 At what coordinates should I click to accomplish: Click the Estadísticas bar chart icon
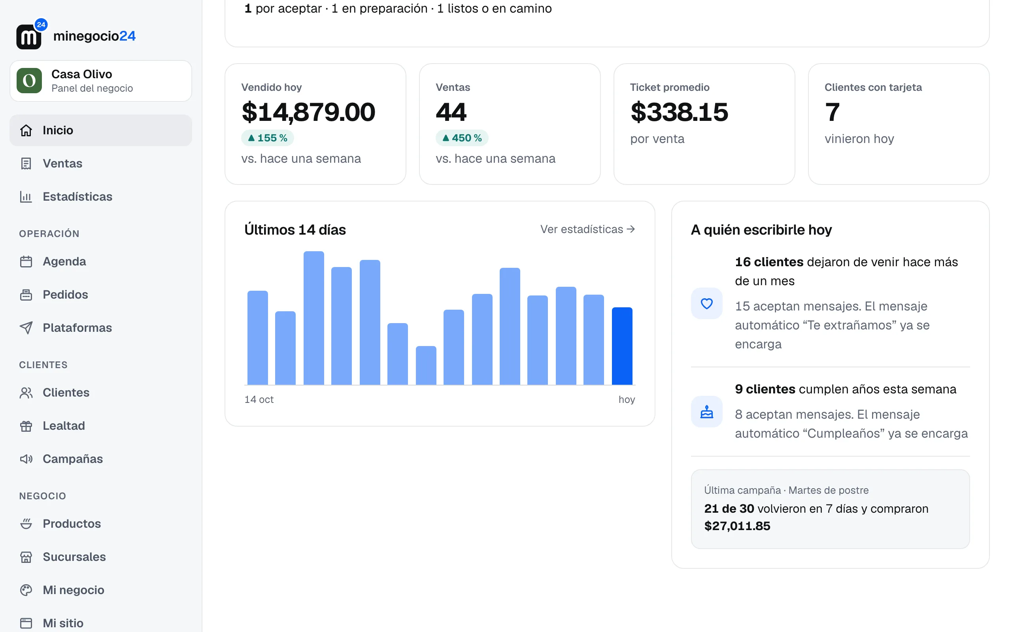click(x=26, y=196)
